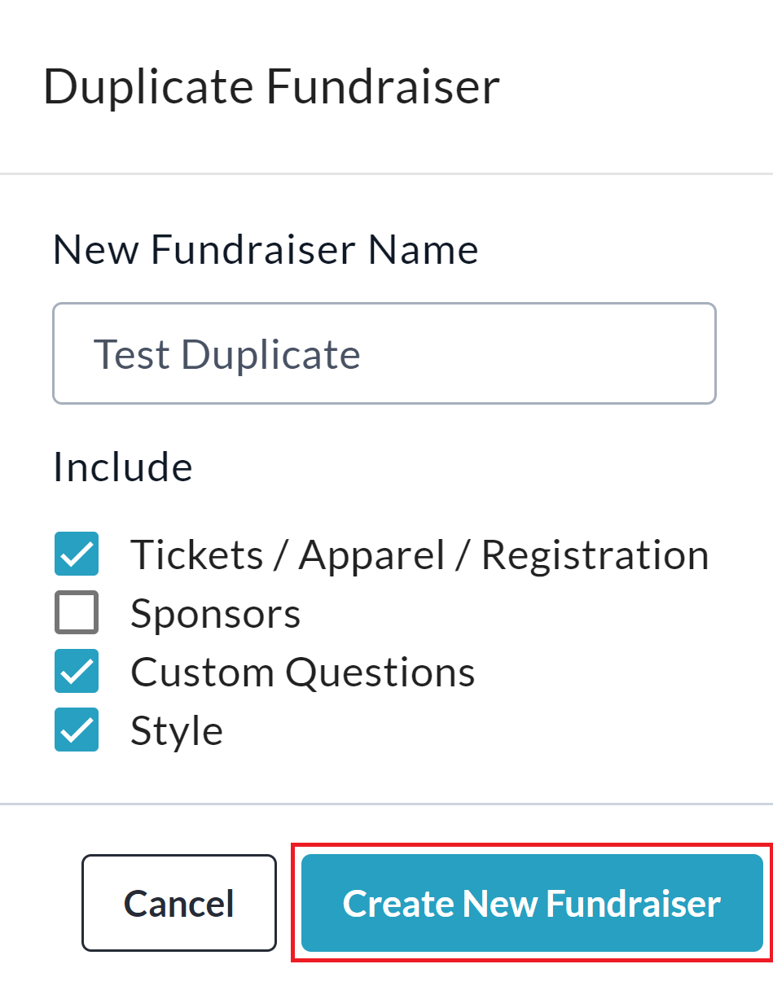
Task: Click the 'Duplicate Fundraiser' dialog title
Action: (271, 88)
